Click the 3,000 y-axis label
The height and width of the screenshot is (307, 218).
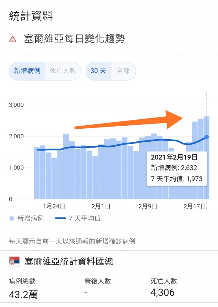(x=16, y=105)
